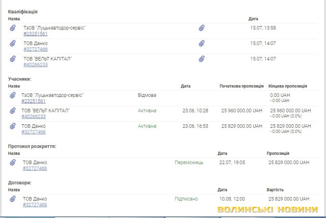Click right attachment icon in Луцькавтодор-сервіс qualification row
Viewport: 326px width, 218px height.
tap(202, 29)
